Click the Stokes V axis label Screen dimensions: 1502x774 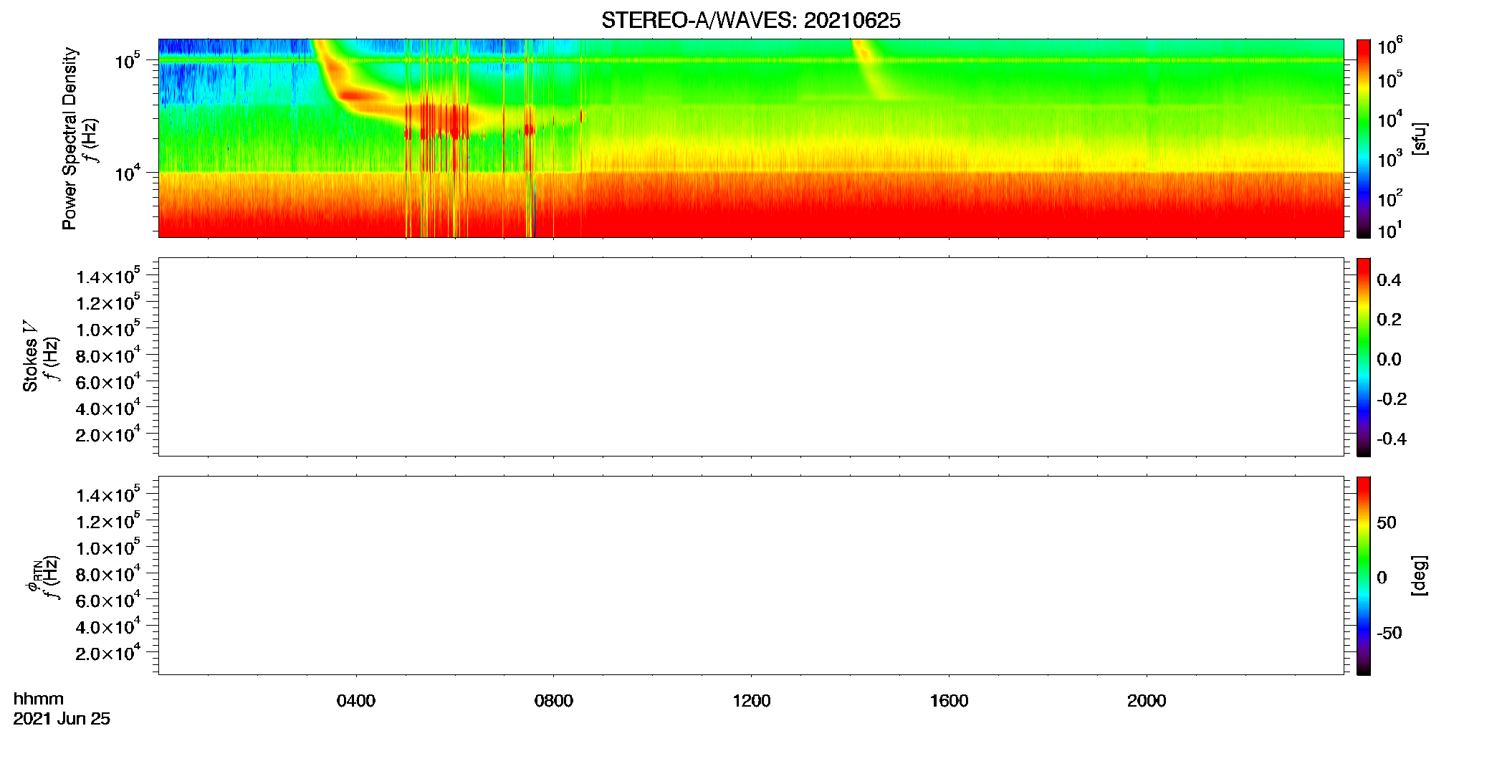(30, 356)
